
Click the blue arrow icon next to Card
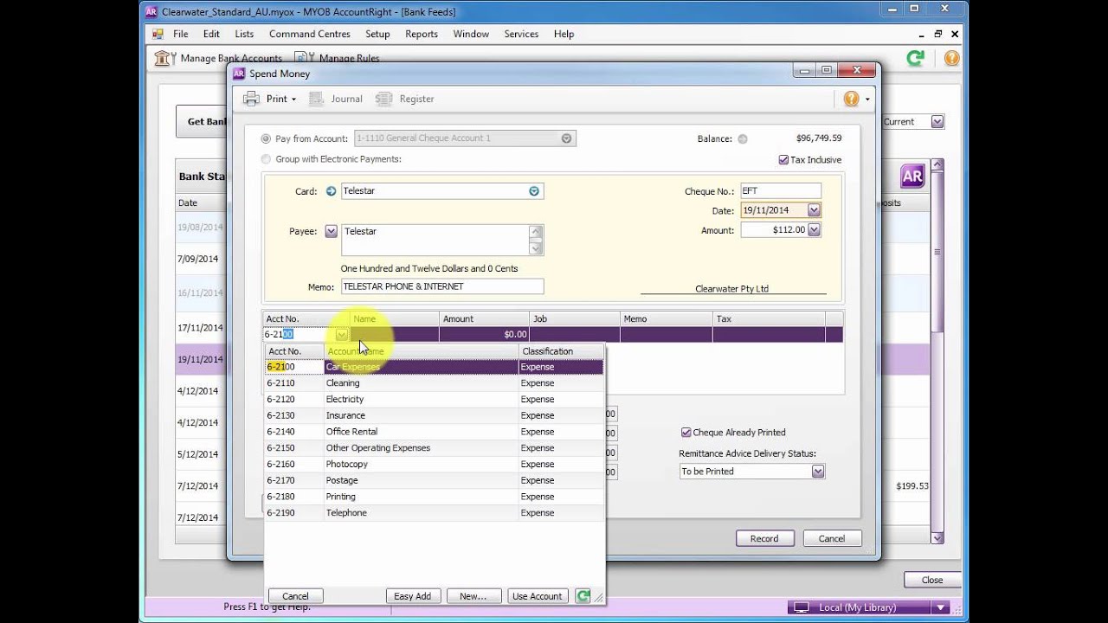coord(331,191)
